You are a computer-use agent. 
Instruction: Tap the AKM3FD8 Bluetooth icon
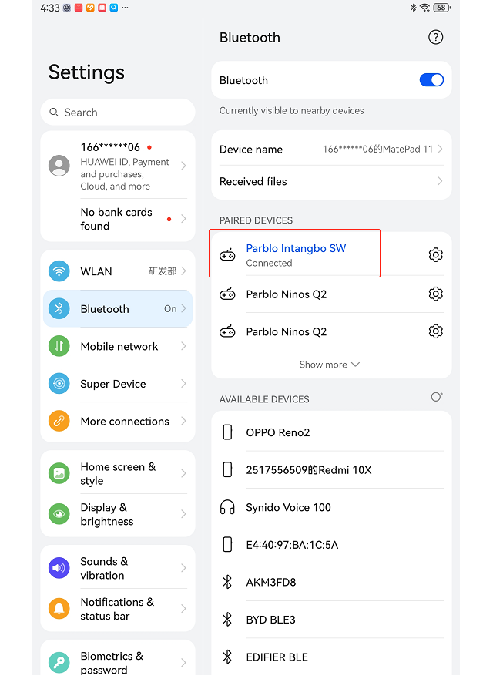coord(227,582)
